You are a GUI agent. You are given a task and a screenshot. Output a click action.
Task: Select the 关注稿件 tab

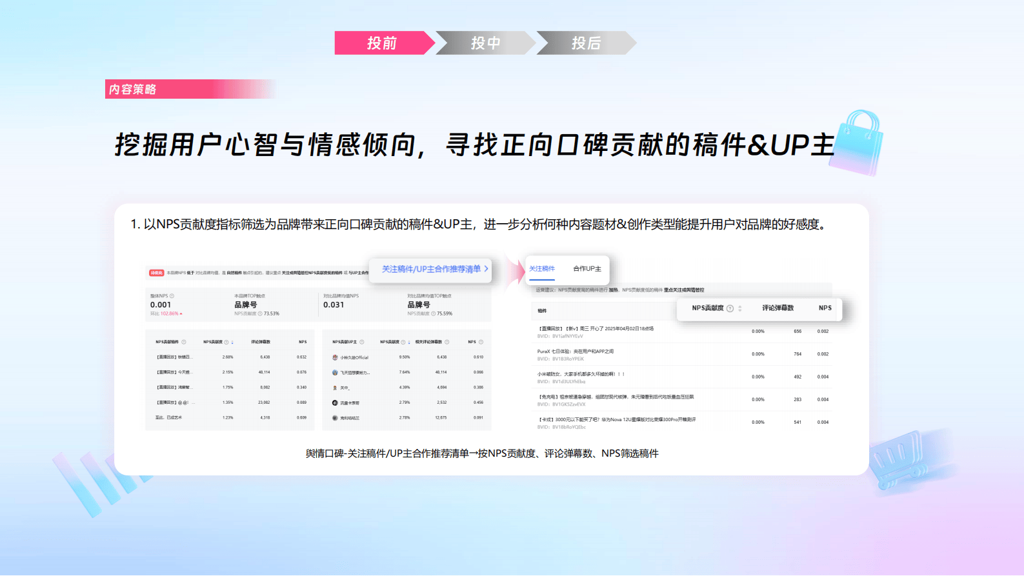(542, 269)
